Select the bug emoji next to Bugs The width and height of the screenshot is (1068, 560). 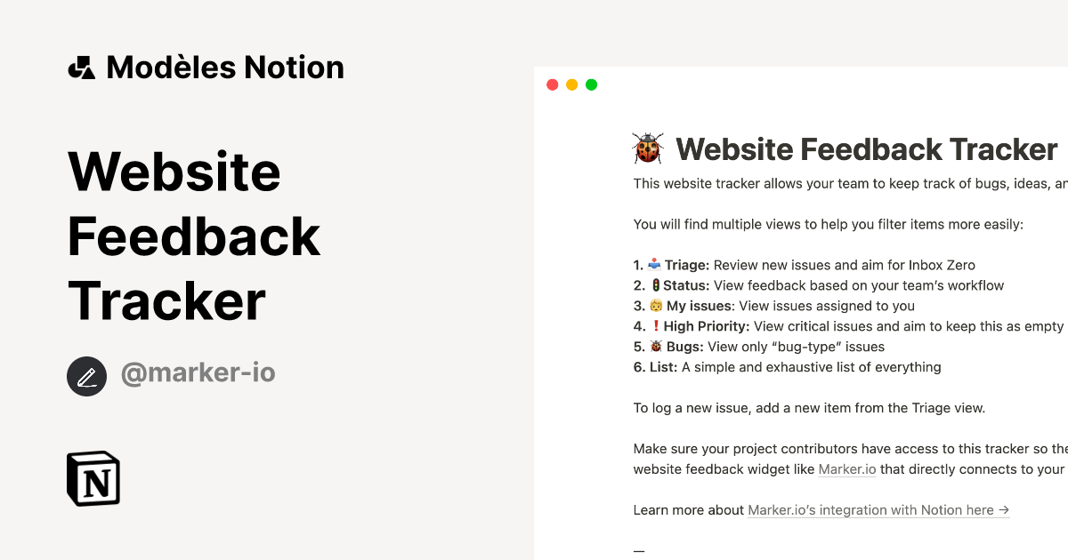654,346
